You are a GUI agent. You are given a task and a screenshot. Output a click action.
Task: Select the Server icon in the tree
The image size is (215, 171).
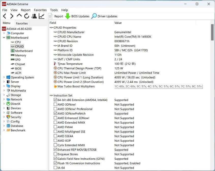tap(8, 82)
